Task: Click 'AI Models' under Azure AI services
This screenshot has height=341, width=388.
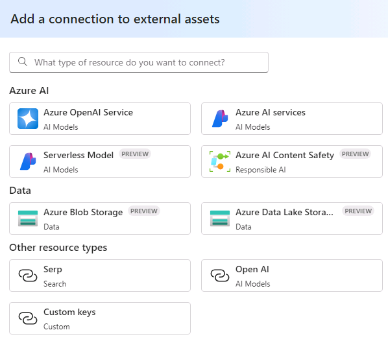Action: tap(252, 127)
